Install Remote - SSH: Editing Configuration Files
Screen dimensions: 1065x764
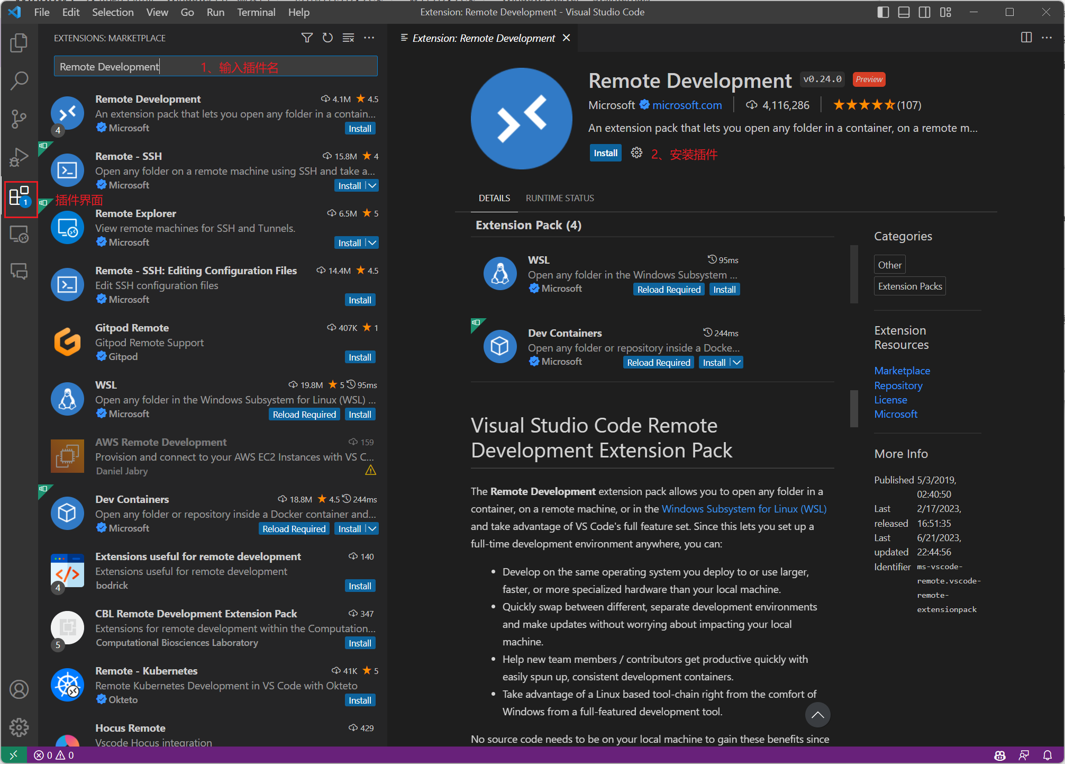click(360, 300)
